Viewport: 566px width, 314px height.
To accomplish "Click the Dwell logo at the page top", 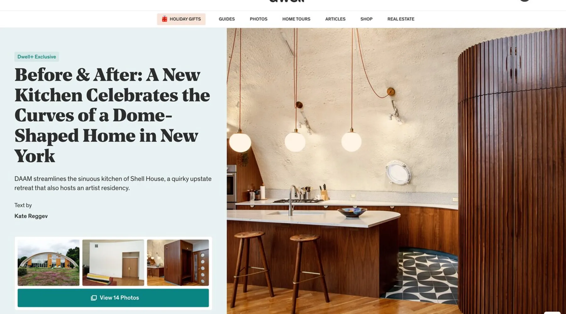I will click(287, 1).
